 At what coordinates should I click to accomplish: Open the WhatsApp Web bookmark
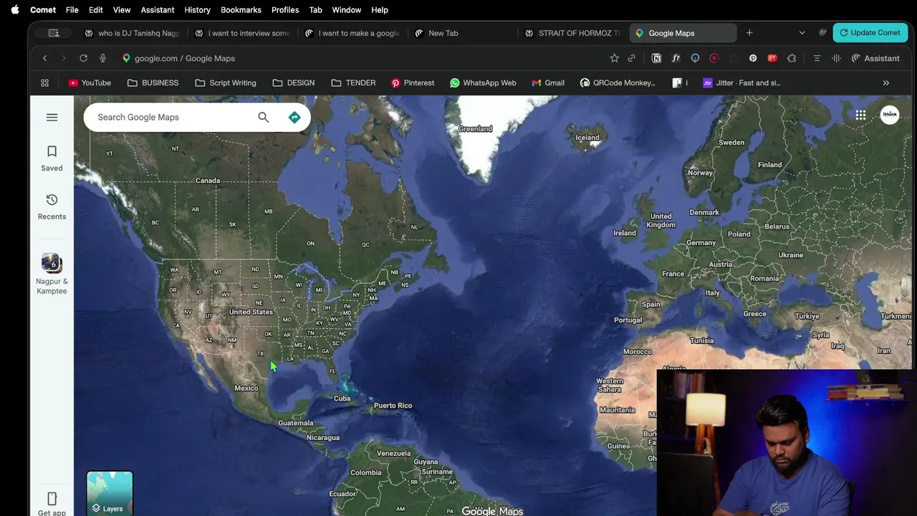click(483, 82)
